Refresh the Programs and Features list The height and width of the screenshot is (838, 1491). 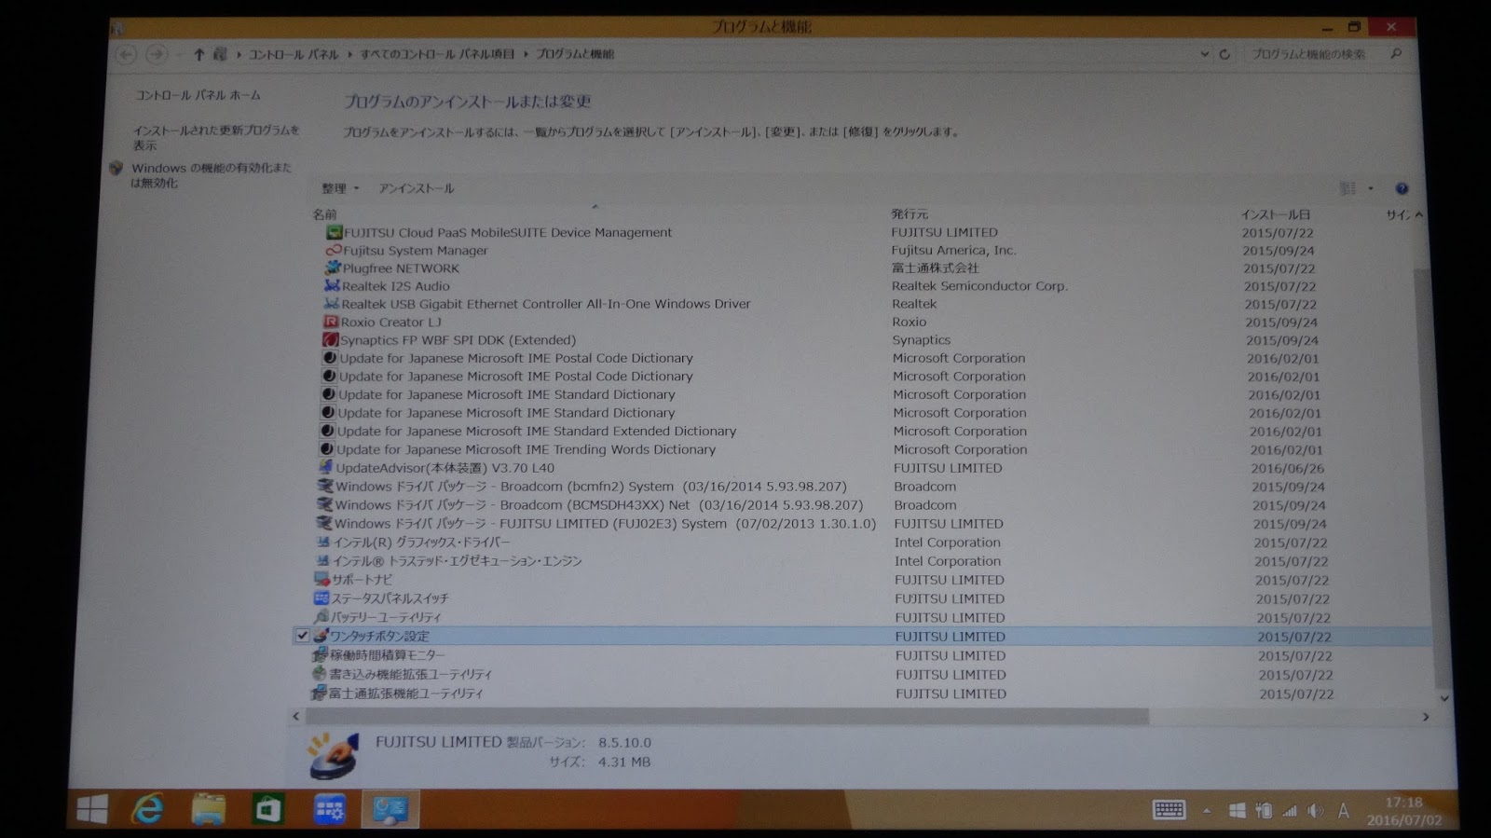[1225, 54]
